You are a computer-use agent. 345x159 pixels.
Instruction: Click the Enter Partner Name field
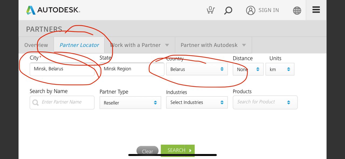[62, 102]
